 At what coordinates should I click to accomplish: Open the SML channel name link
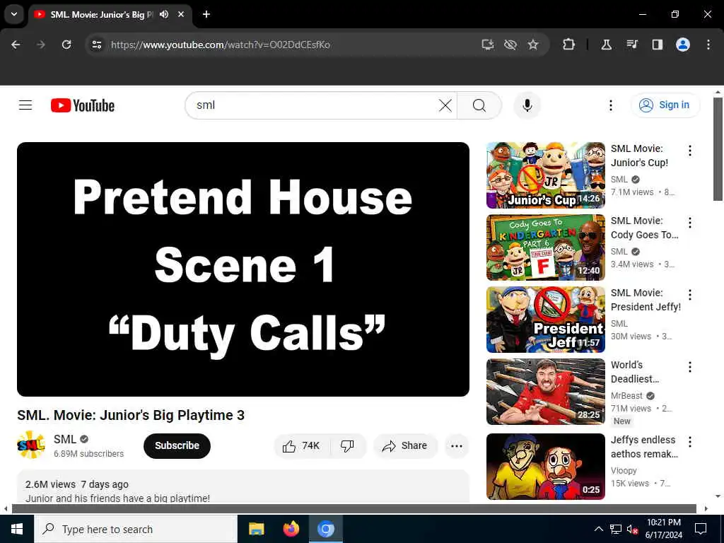tap(64, 439)
